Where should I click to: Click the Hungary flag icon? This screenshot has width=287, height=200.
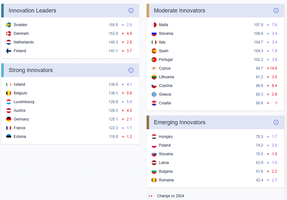tap(154, 137)
